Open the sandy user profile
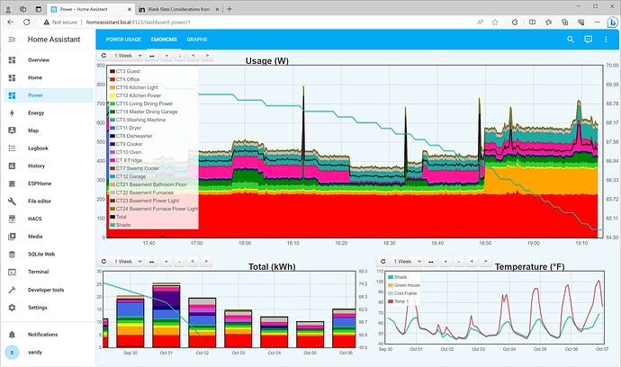This screenshot has width=621, height=367. 49,352
